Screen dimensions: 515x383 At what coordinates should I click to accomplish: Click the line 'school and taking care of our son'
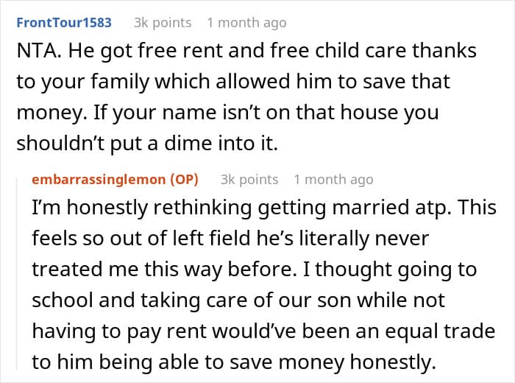(238, 301)
